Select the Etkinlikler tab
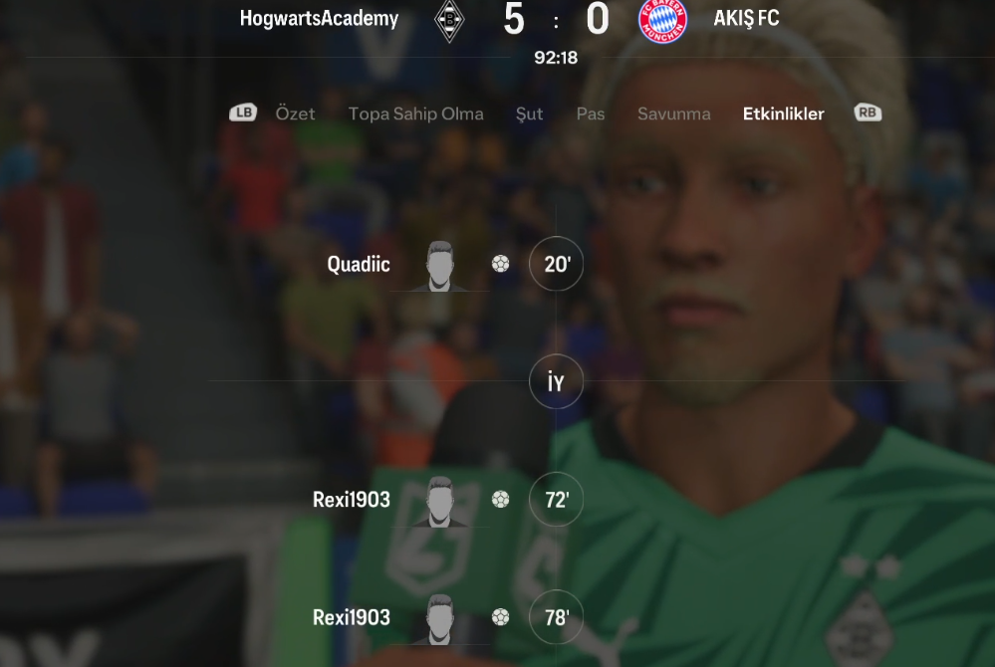Image resolution: width=995 pixels, height=667 pixels. coord(784,114)
